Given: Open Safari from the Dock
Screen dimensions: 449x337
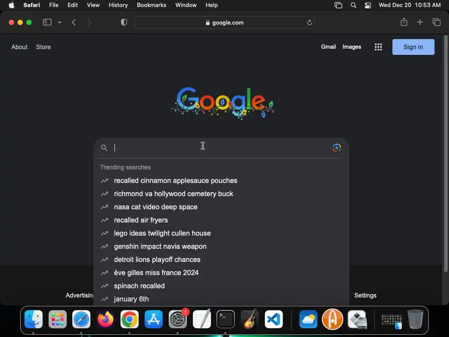Looking at the screenshot, I should tap(81, 319).
